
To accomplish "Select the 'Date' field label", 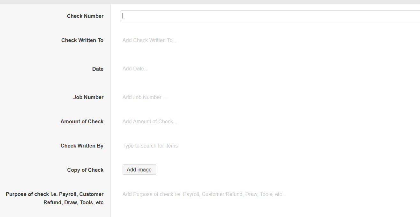I will click(98, 69).
